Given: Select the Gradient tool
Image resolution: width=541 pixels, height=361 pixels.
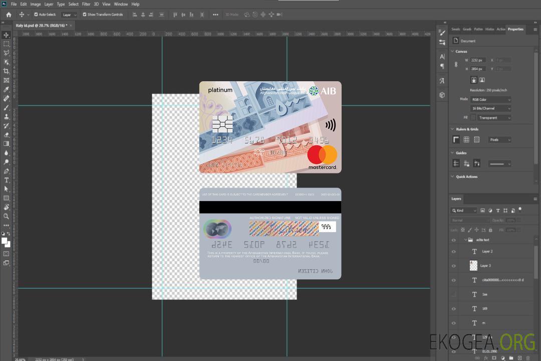Looking at the screenshot, I should click(x=6, y=143).
